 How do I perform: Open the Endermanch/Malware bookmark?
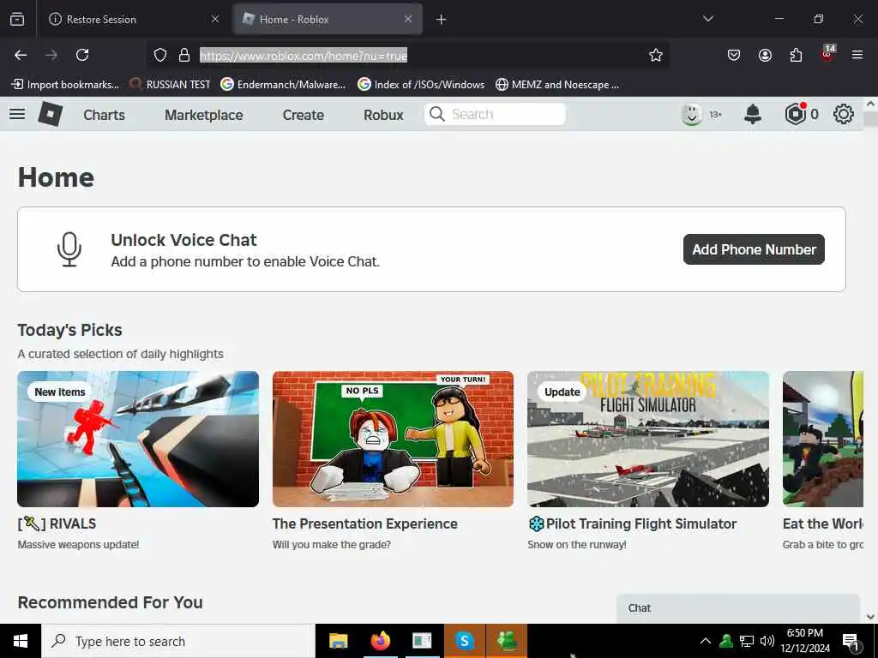point(283,85)
